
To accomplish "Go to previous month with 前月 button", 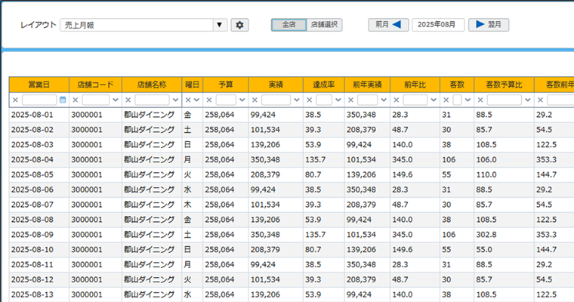I will click(x=388, y=25).
